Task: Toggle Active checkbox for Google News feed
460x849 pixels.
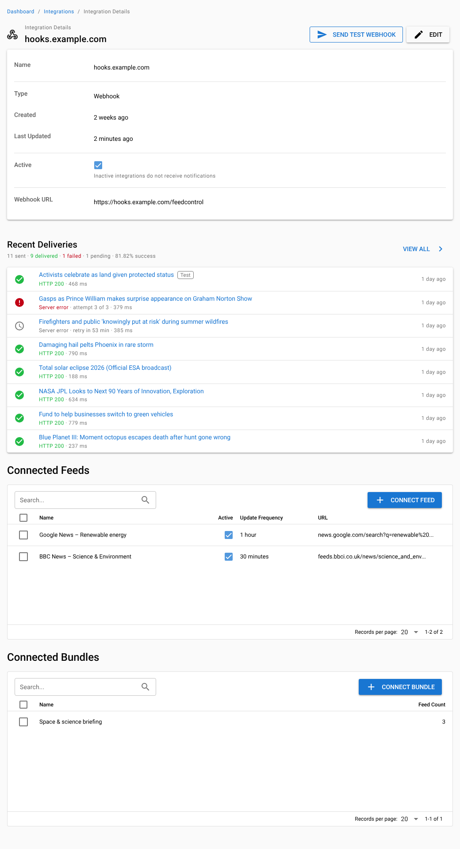Action: pyautogui.click(x=229, y=535)
